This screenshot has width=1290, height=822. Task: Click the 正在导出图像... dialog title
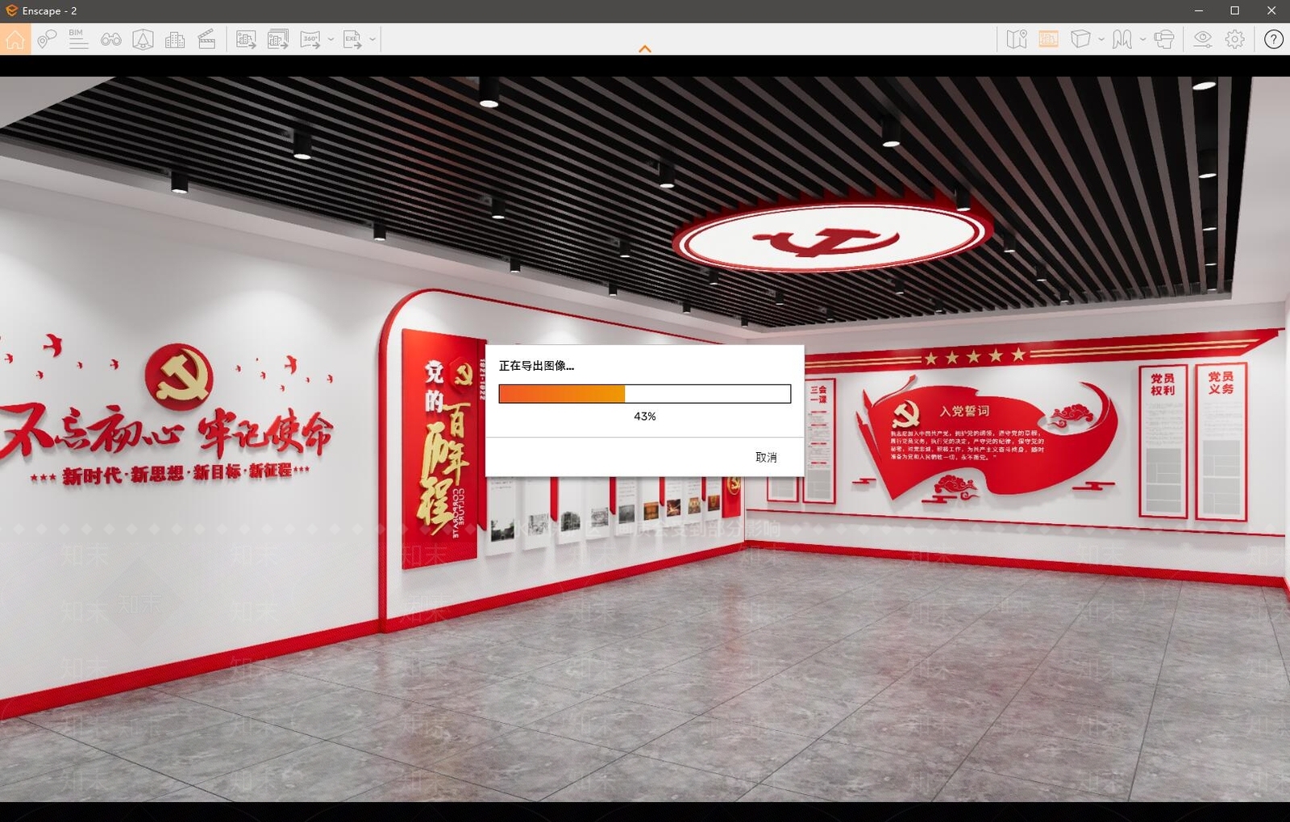click(536, 366)
